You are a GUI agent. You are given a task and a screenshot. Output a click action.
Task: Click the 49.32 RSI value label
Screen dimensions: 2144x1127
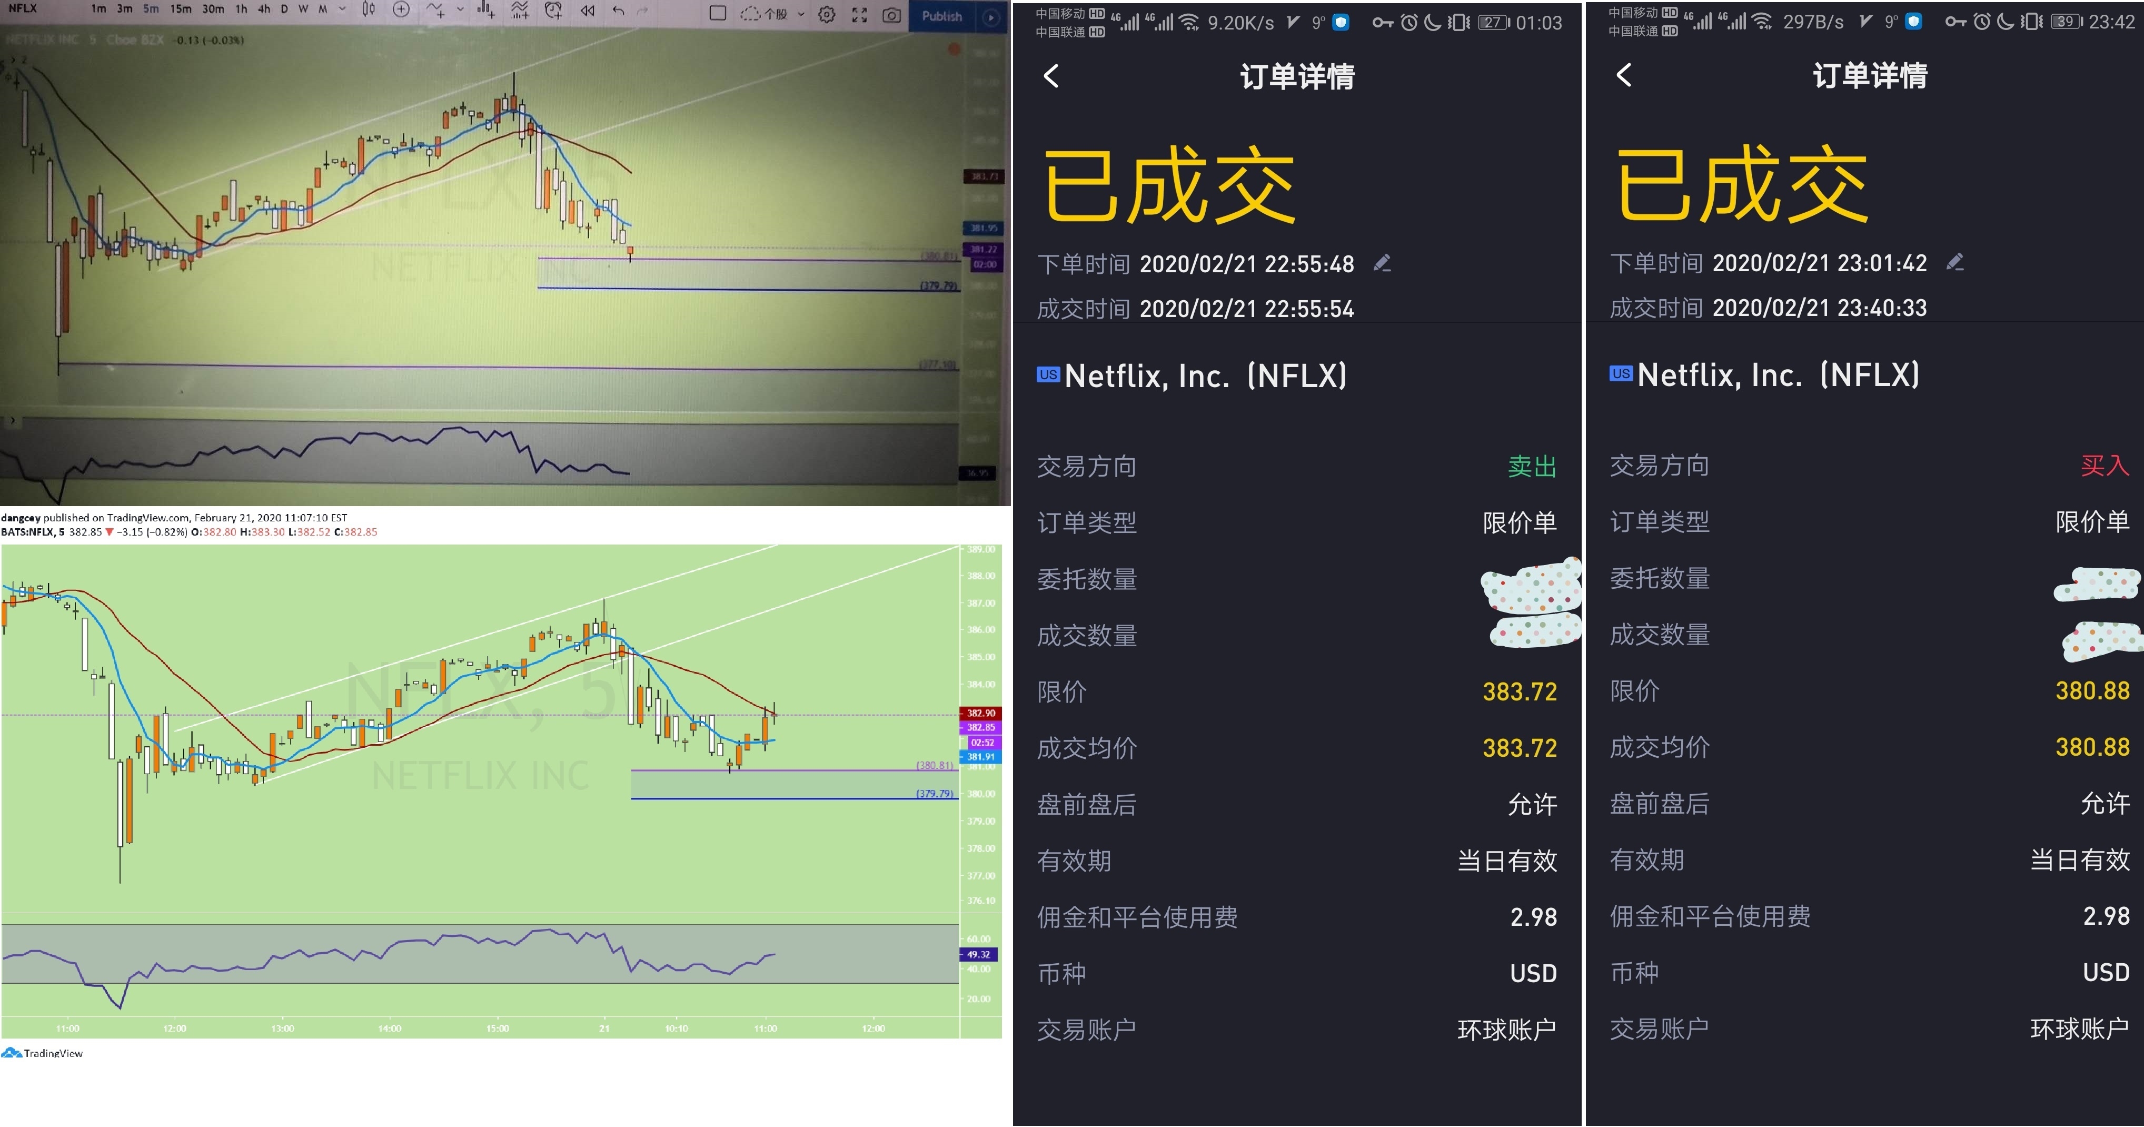979,955
